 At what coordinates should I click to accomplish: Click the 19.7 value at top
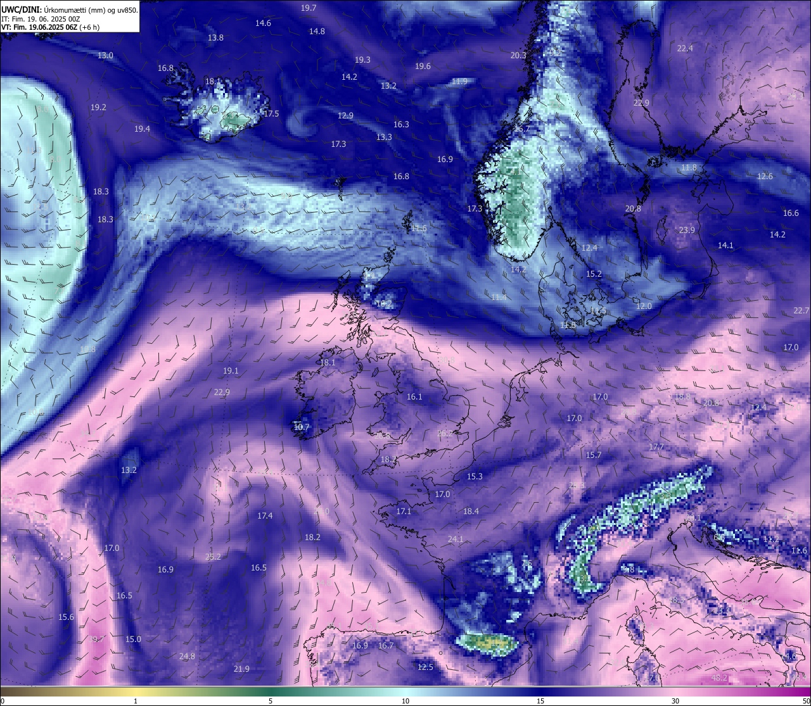(x=309, y=8)
